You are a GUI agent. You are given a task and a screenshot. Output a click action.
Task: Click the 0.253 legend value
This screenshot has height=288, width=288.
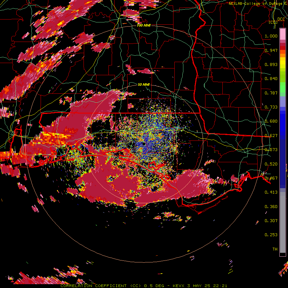271,235
